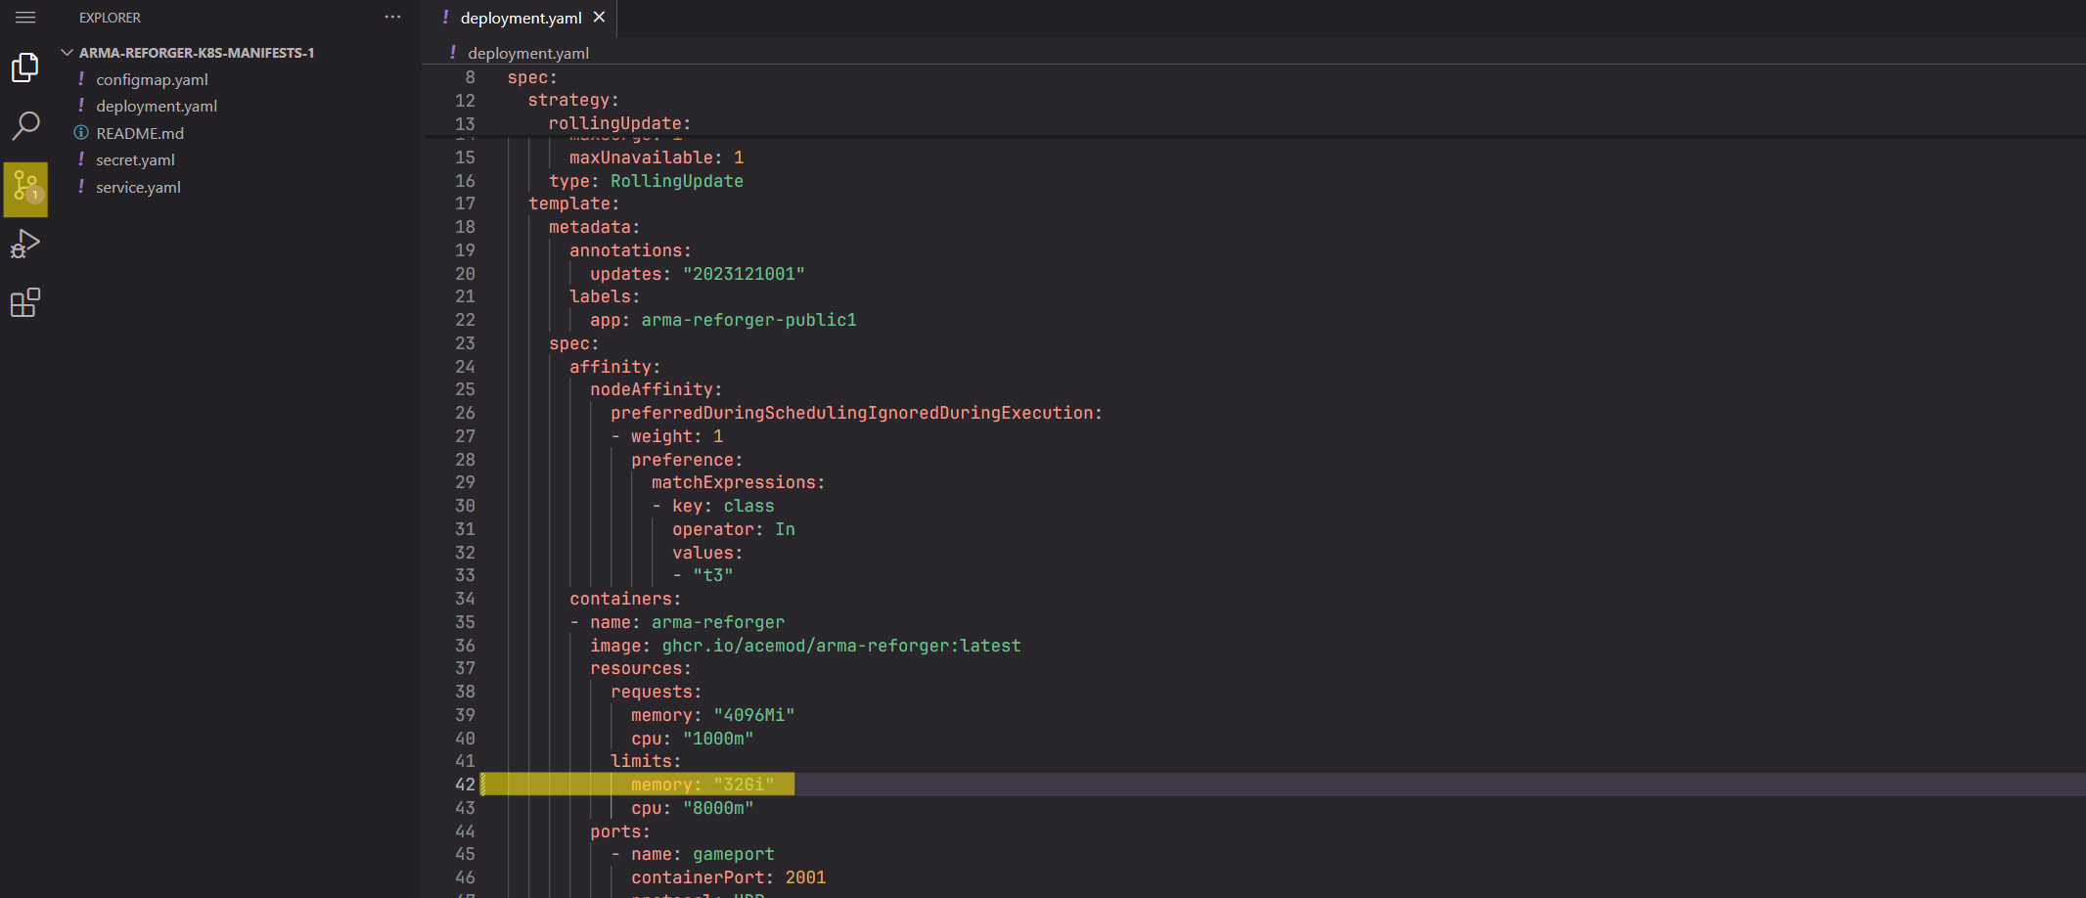Click the 'matchExpressions:' line

tap(738, 482)
